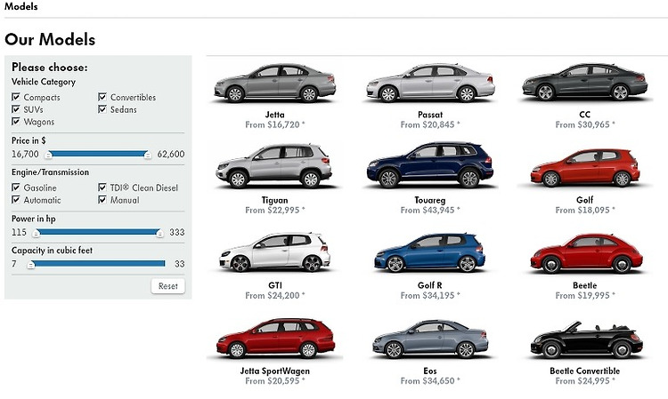Disable the Gasoline engine filter
This screenshot has height=399, width=668.
pyautogui.click(x=16, y=188)
